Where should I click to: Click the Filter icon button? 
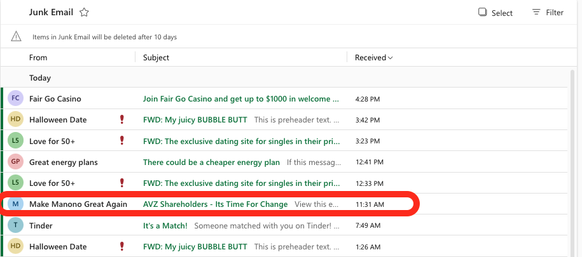tap(536, 12)
